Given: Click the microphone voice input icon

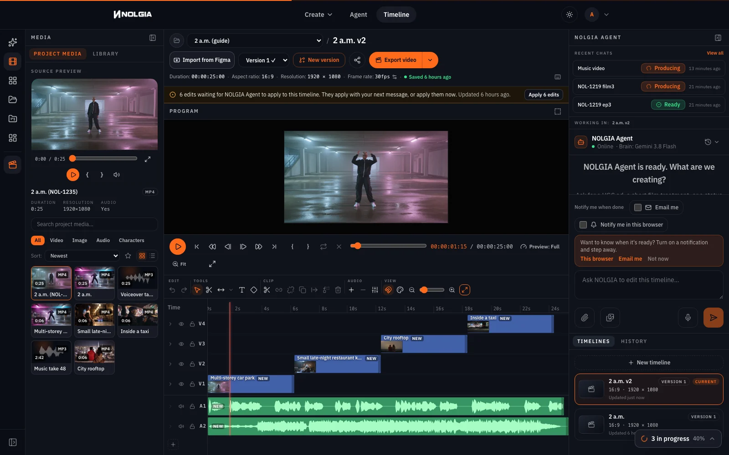Looking at the screenshot, I should (x=688, y=318).
